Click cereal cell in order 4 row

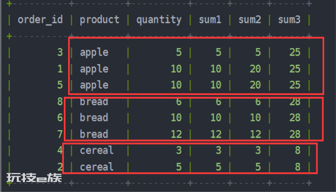(x=96, y=150)
